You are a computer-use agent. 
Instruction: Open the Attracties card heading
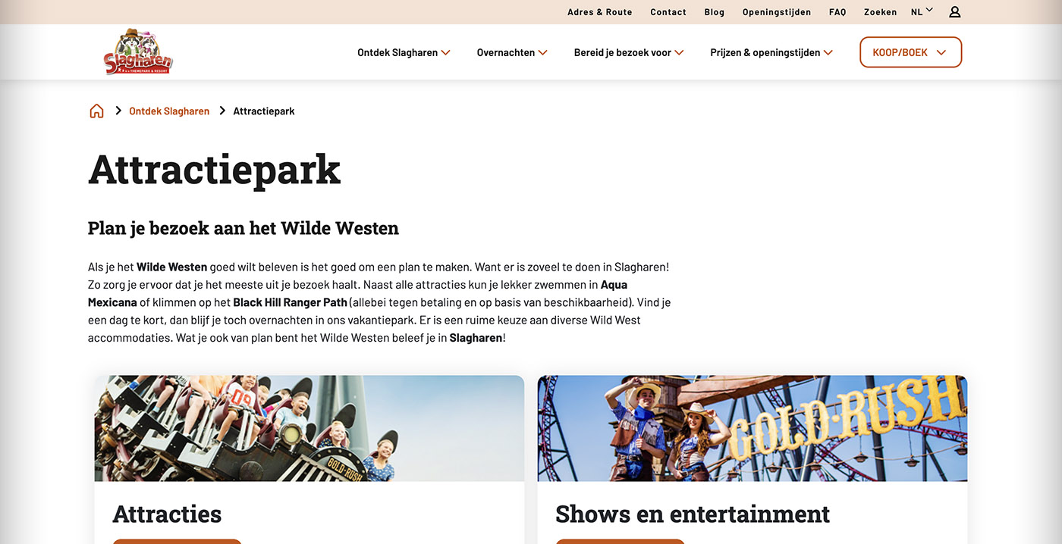[167, 514]
